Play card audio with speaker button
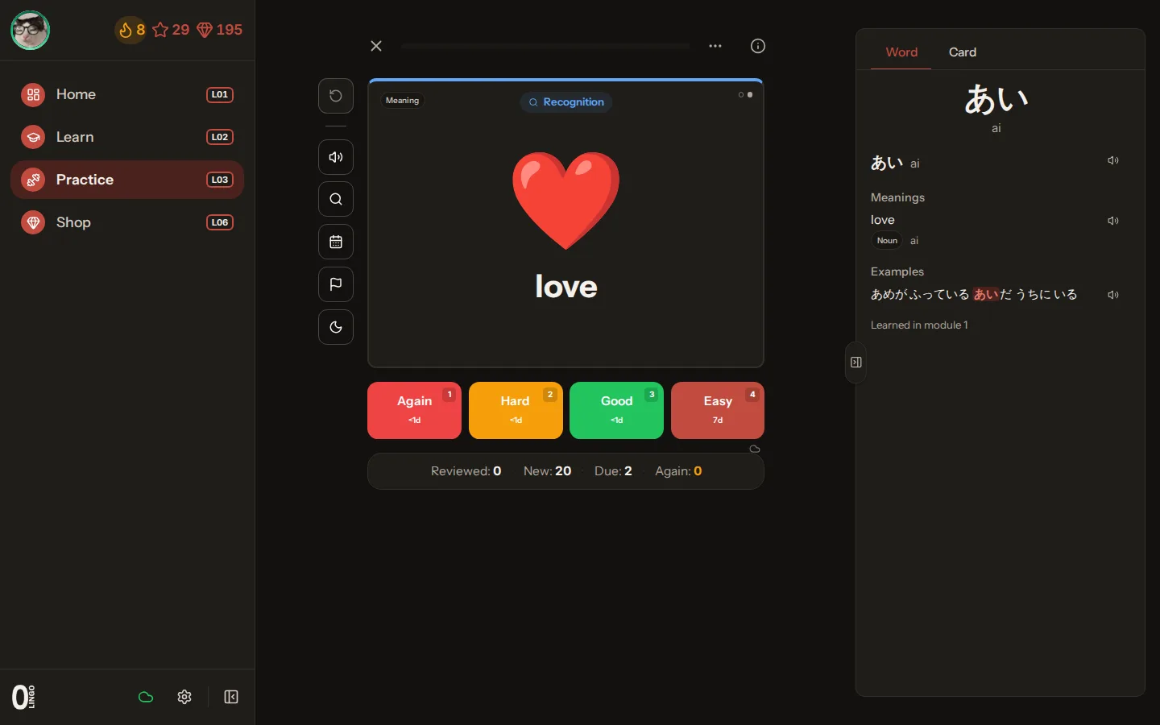The height and width of the screenshot is (725, 1160). pyautogui.click(x=336, y=157)
